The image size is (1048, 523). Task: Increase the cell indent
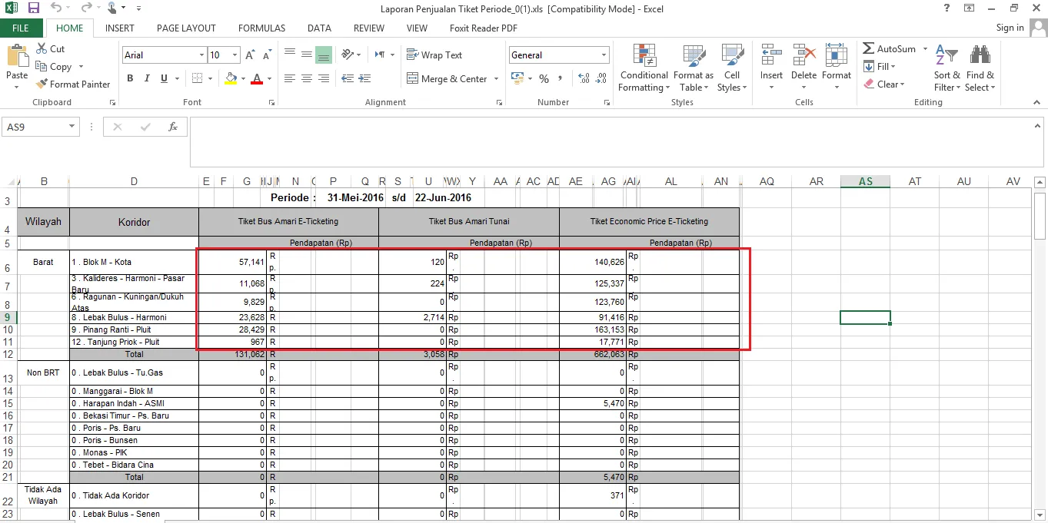tap(364, 78)
